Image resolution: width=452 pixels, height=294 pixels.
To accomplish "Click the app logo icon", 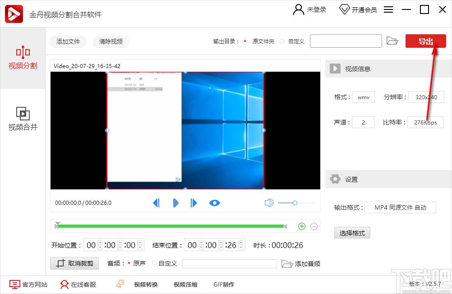I will (14, 14).
